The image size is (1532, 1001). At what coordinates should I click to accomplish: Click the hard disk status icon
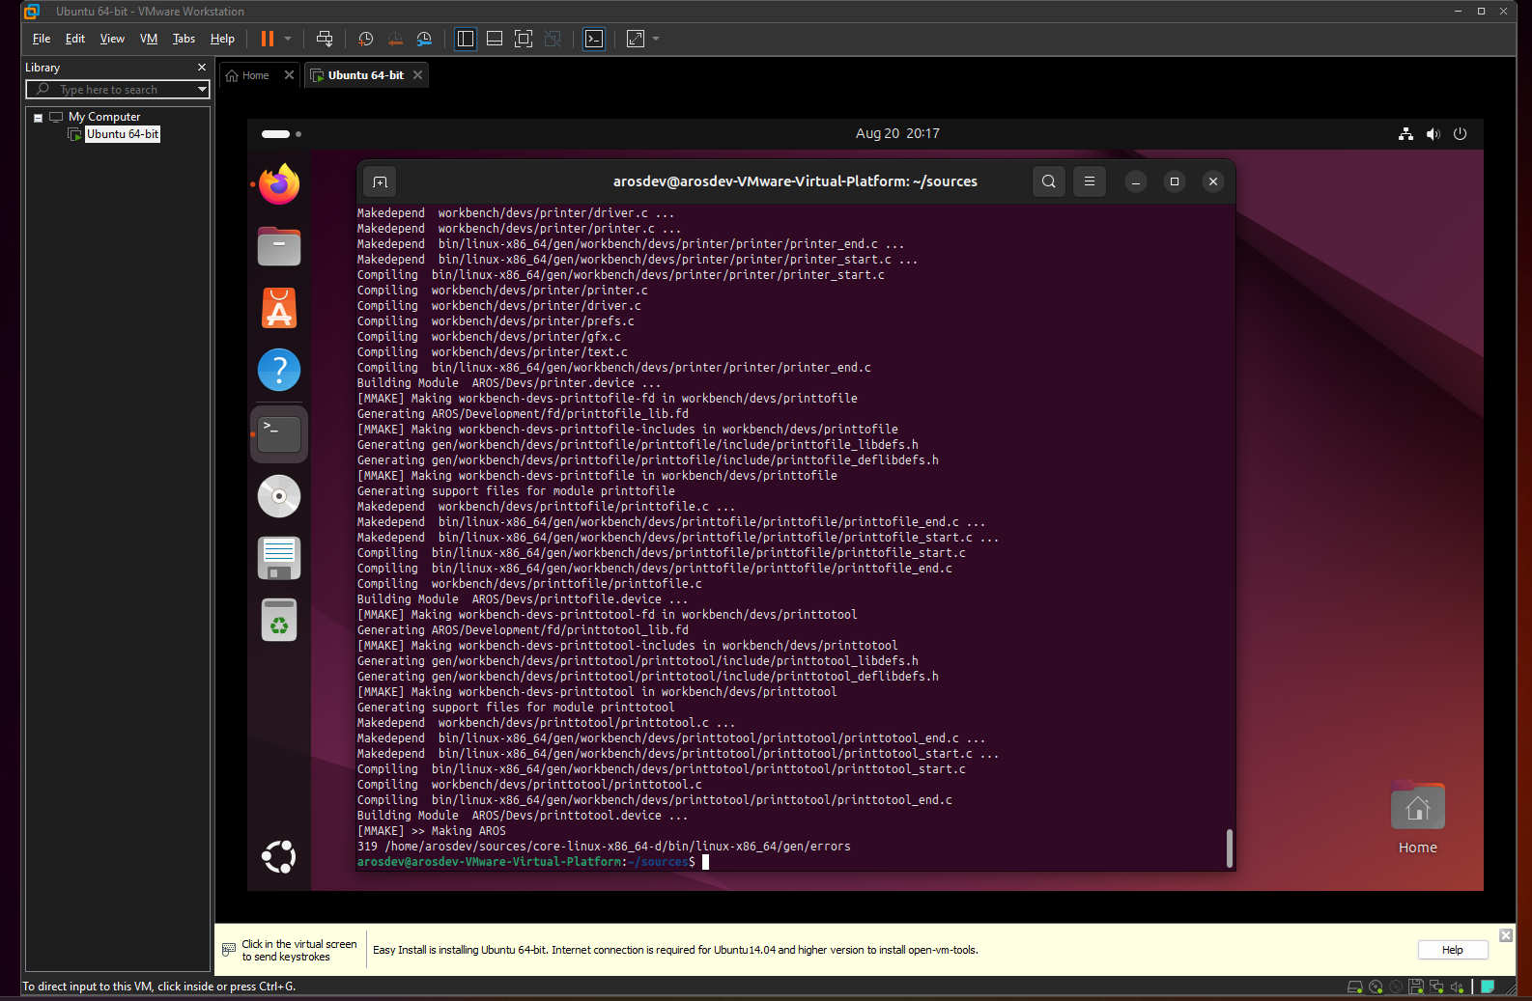(1355, 987)
